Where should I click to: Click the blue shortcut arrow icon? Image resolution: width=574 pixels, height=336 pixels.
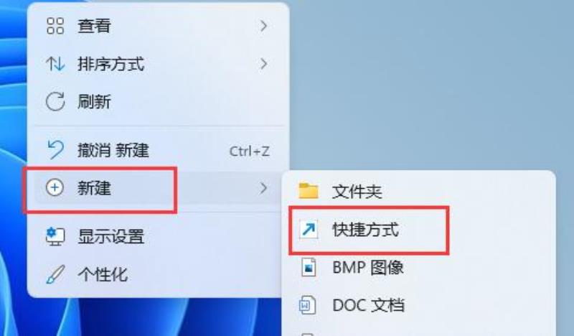[x=309, y=230]
